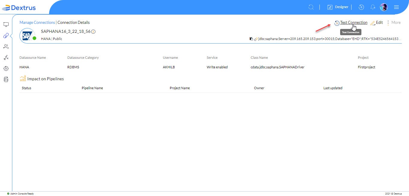This screenshot has width=409, height=196.
Task: Click the add plus circle icon
Action: pos(361,7)
